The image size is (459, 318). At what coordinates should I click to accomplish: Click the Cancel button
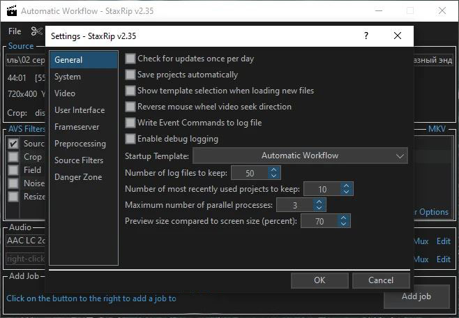[x=381, y=280]
